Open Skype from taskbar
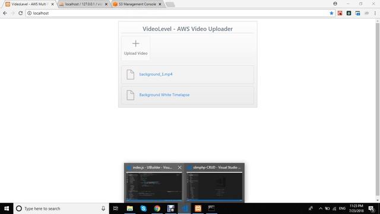Viewport: 380px width, 214px height. coord(144,209)
